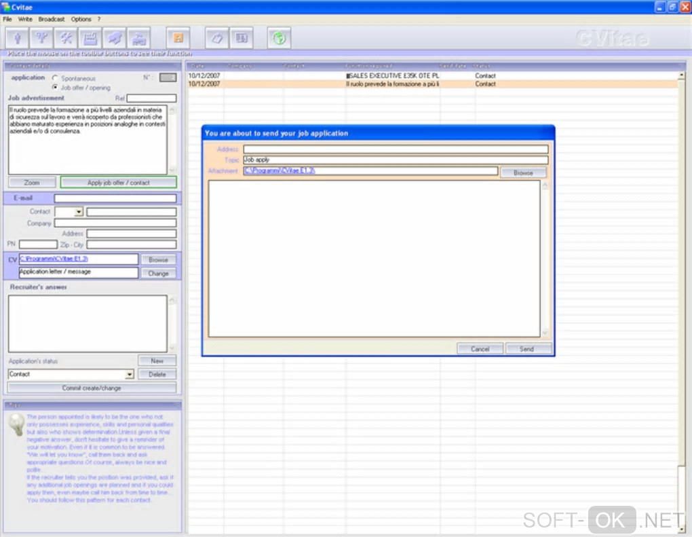The width and height of the screenshot is (692, 537).
Task: Select the Spontaneous application radio button
Action: pyautogui.click(x=55, y=77)
